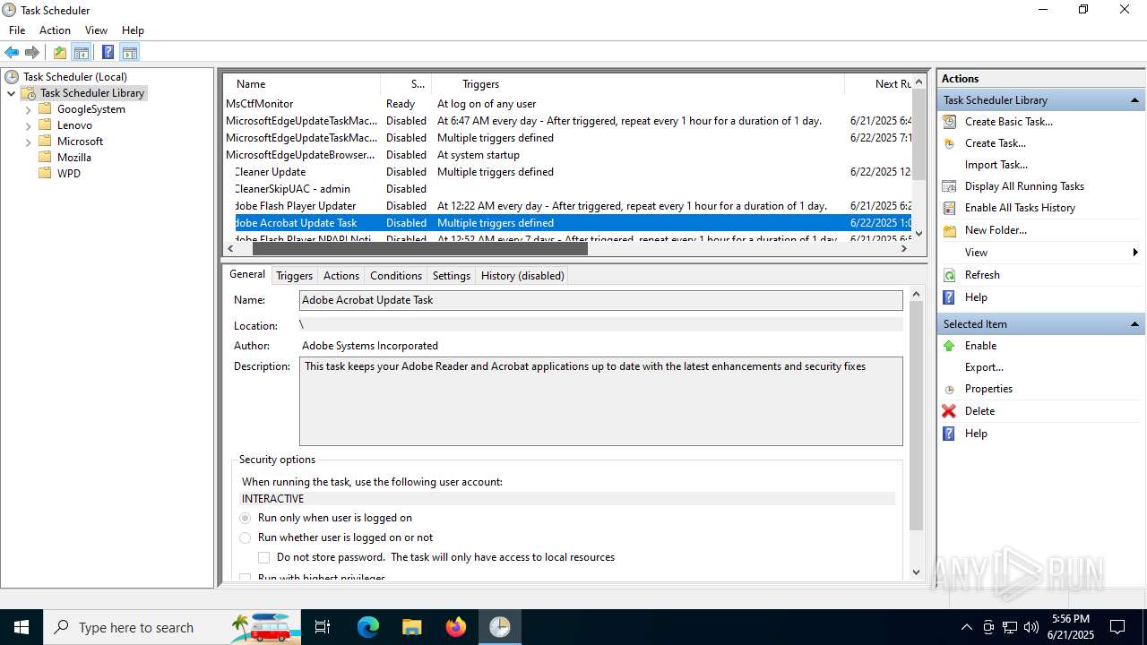Switch to the Triggers tab
This screenshot has width=1147, height=645.
(x=294, y=276)
